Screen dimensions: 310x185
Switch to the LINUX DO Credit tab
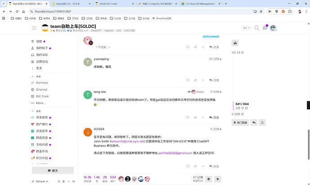point(114,4)
